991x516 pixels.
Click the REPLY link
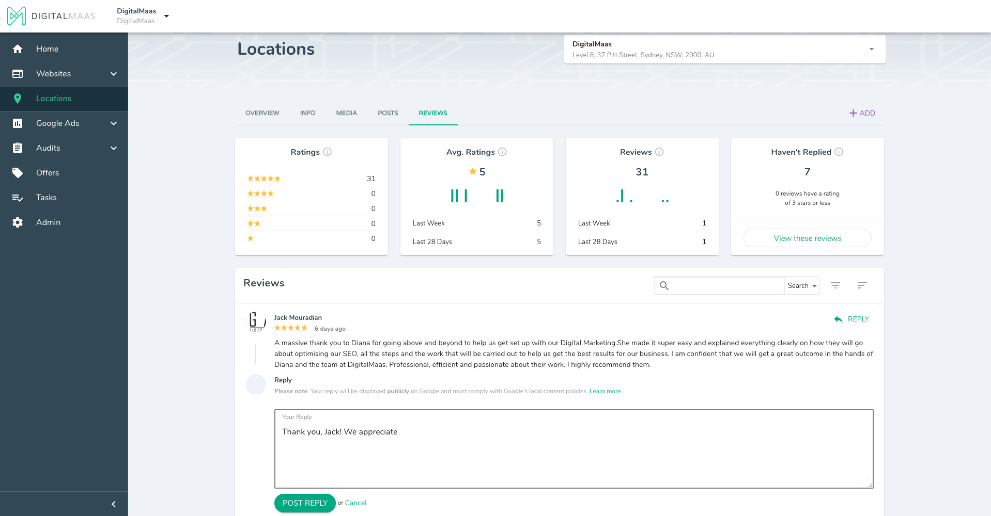(x=852, y=319)
